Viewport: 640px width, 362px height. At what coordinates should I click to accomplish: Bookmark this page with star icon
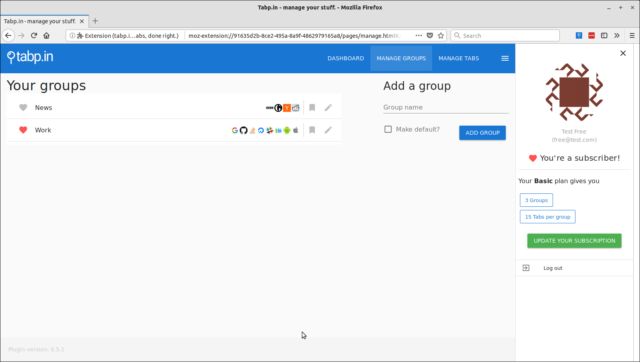point(441,35)
